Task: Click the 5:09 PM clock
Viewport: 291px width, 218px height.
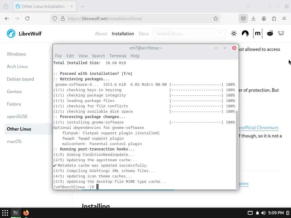Action: pos(276,213)
